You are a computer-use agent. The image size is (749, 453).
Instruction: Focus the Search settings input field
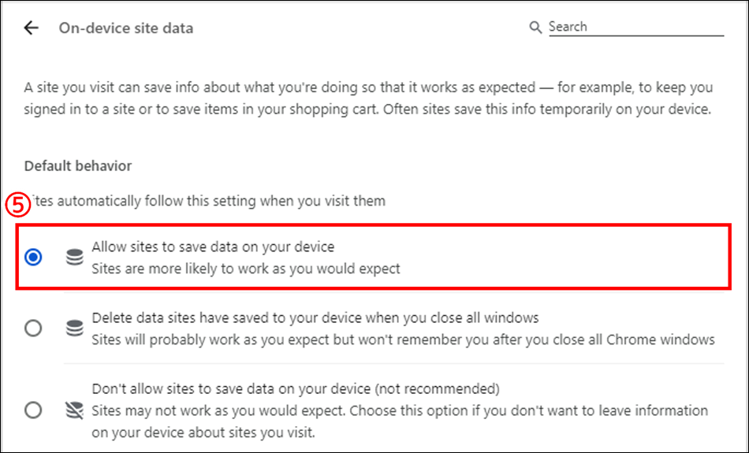coord(636,27)
